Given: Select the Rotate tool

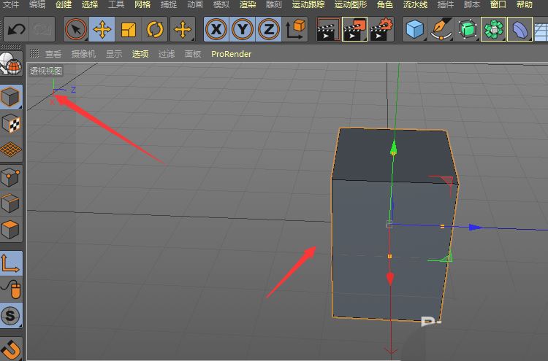Looking at the screenshot, I should [x=155, y=30].
